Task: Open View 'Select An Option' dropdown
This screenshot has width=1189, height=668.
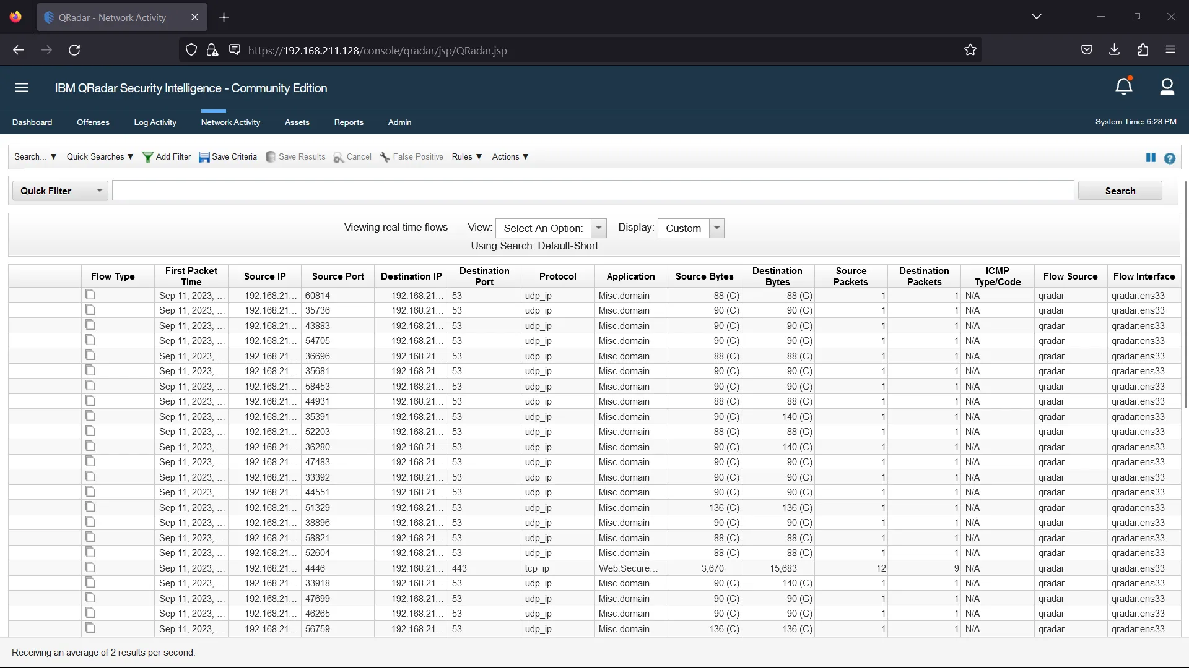Action: coord(551,228)
